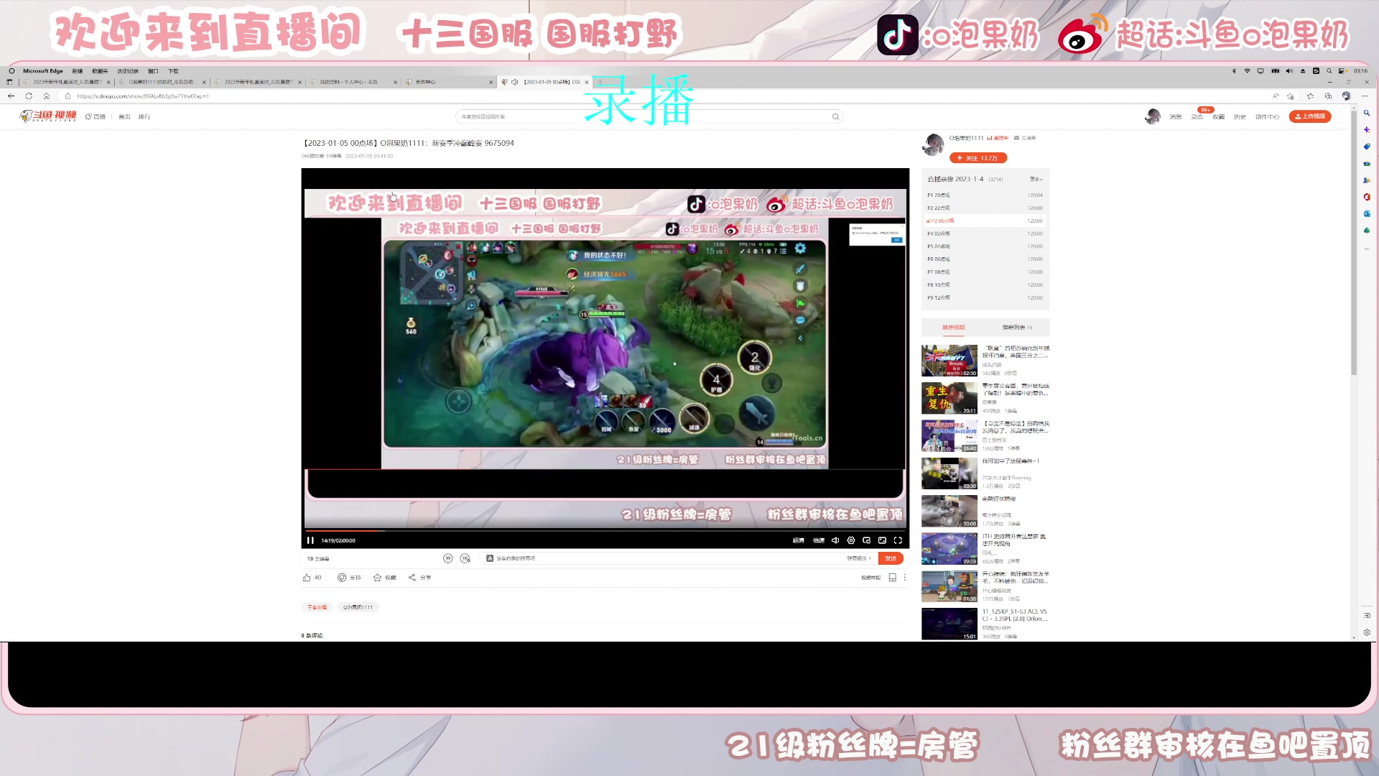Click the picture-in-picture mini player icon
Viewport: 1379px width, 776px height.
[x=867, y=540]
